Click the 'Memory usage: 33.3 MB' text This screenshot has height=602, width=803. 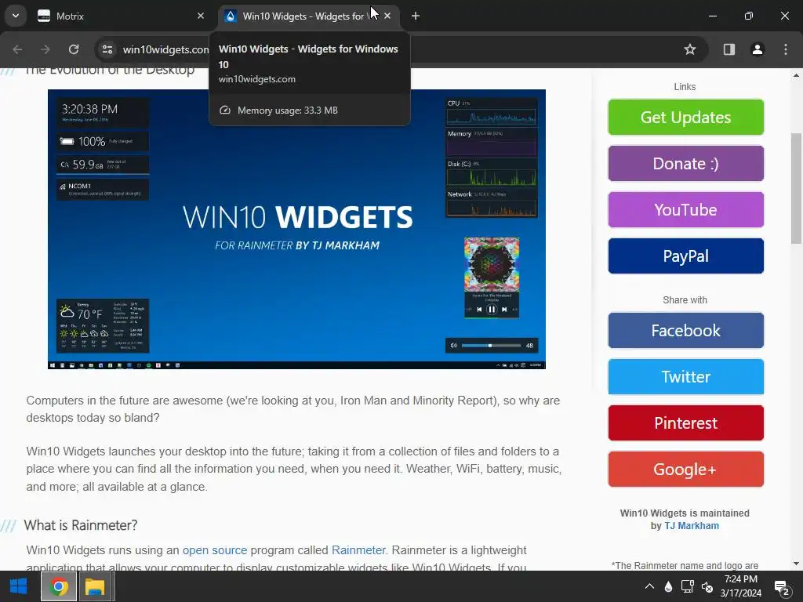(x=287, y=110)
